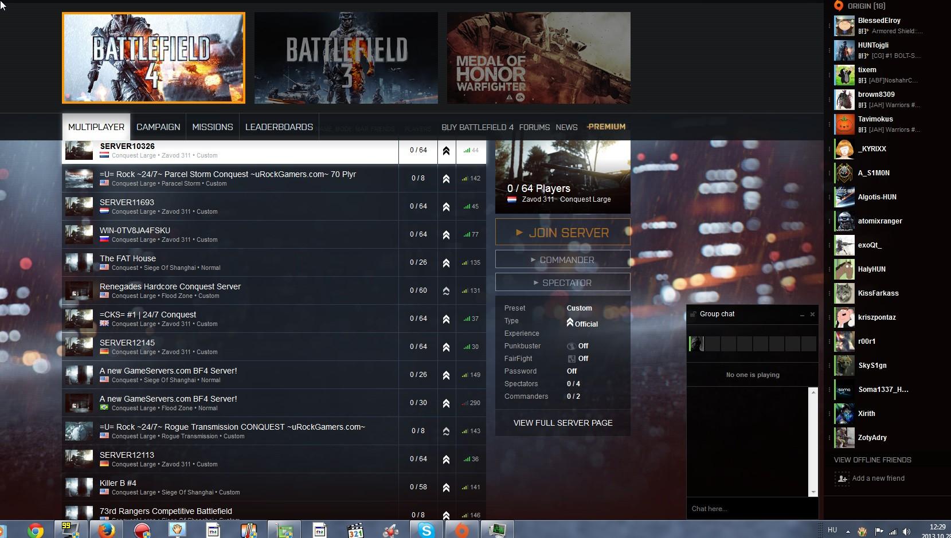The width and height of the screenshot is (951, 538).
Task: Select the Medal of Honor Warfighter banner
Action: tap(539, 58)
